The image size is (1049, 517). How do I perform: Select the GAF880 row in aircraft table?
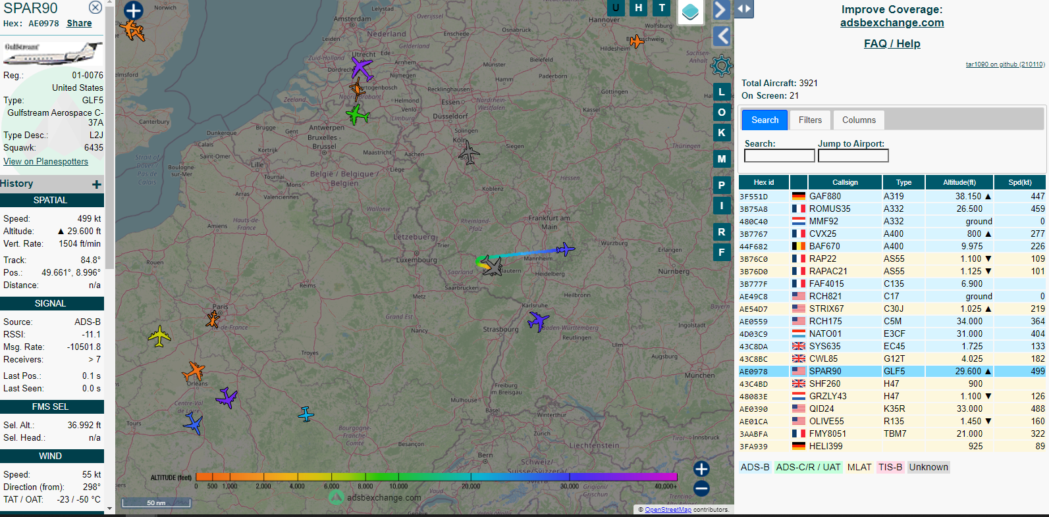pyautogui.click(x=892, y=196)
